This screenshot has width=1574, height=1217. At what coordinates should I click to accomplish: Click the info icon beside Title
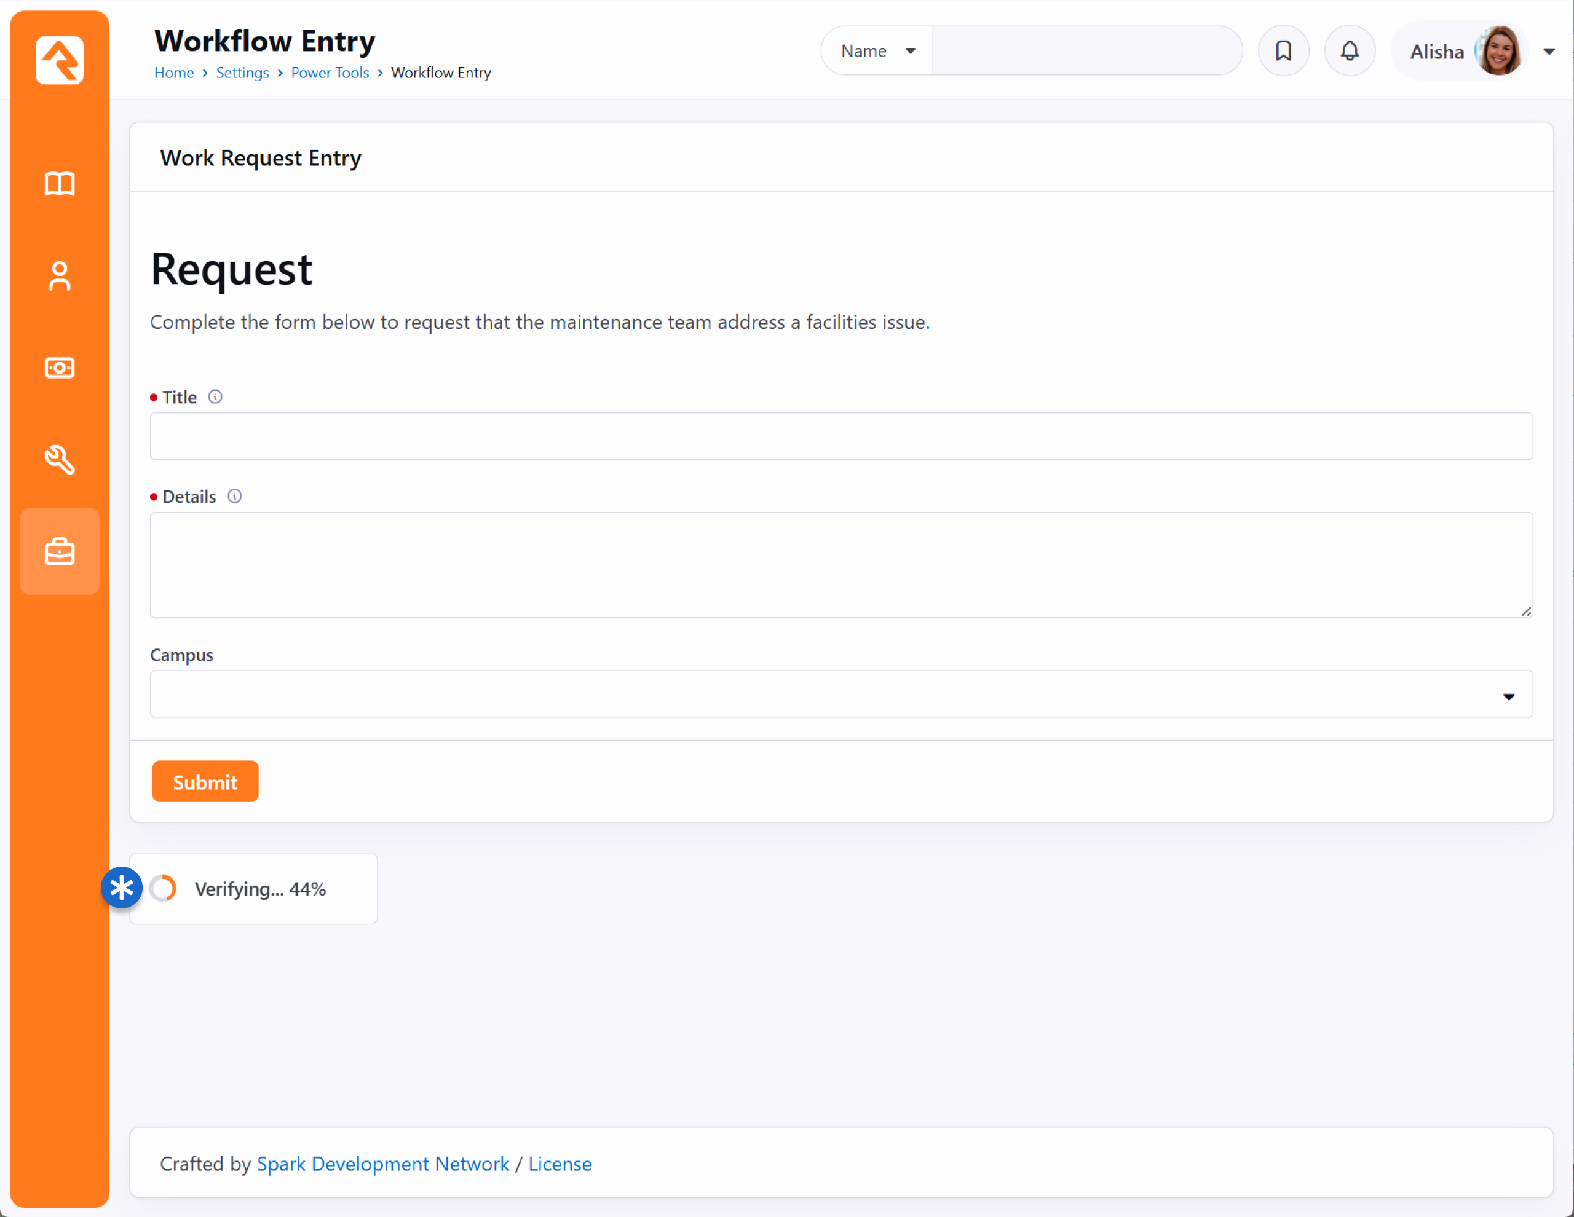(x=215, y=397)
